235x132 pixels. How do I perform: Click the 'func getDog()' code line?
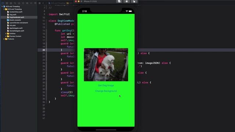pyautogui.click(x=65, y=30)
